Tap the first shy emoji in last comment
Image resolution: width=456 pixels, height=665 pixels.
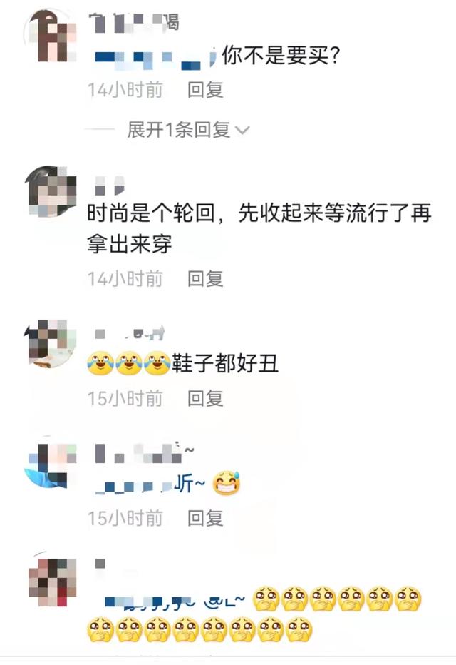click(266, 599)
